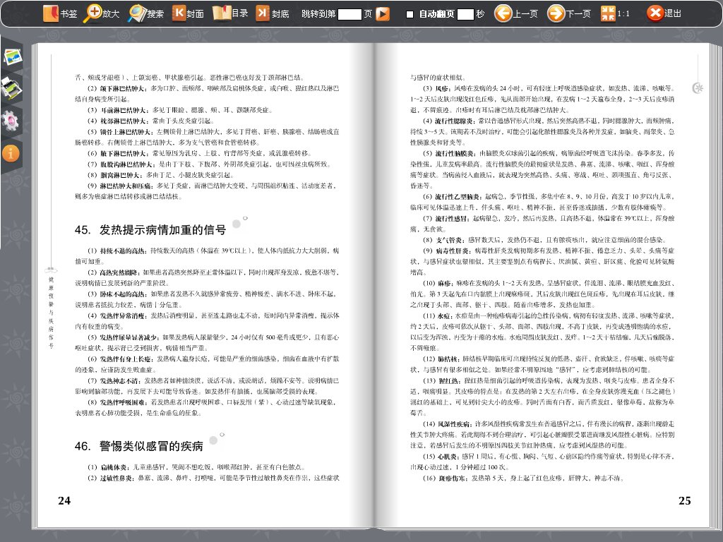Go to 上一页 previous page
This screenshot has height=542, width=723.
(x=516, y=13)
